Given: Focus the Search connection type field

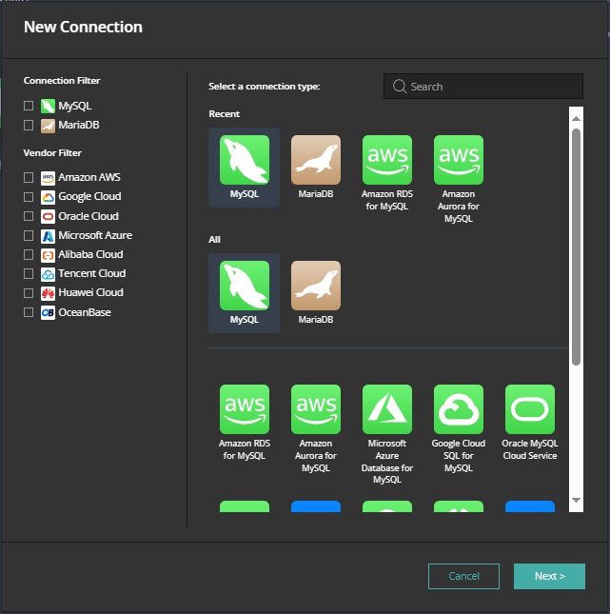Looking at the screenshot, I should point(483,86).
